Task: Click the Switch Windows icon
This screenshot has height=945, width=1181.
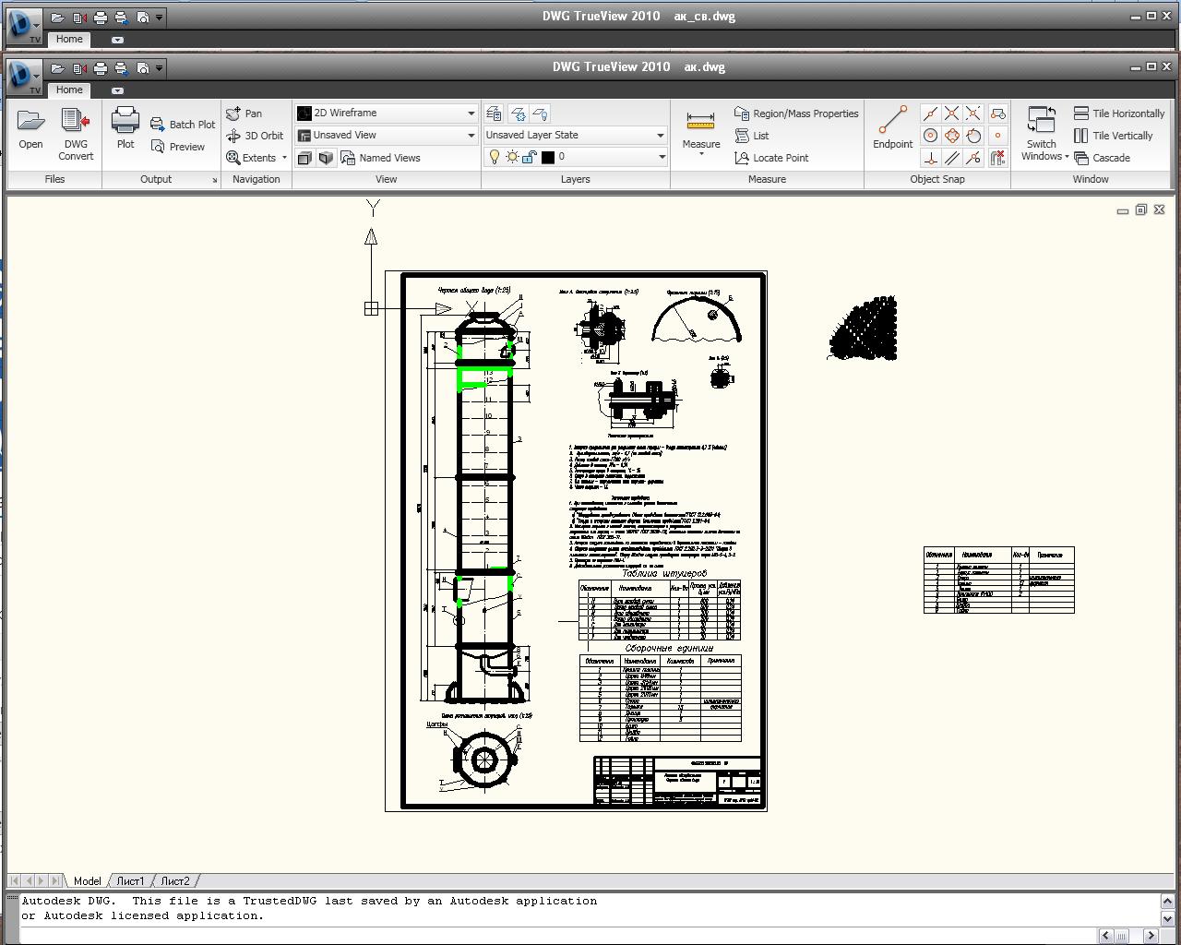Action: click(x=1042, y=120)
